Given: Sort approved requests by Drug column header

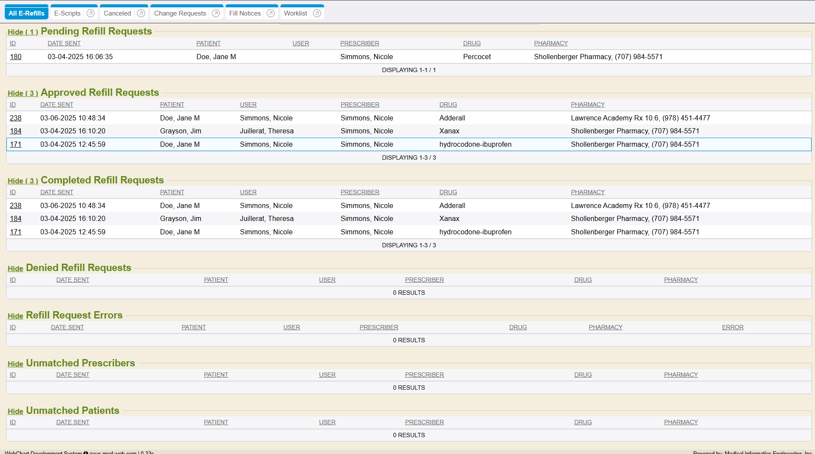Looking at the screenshot, I should coord(448,104).
